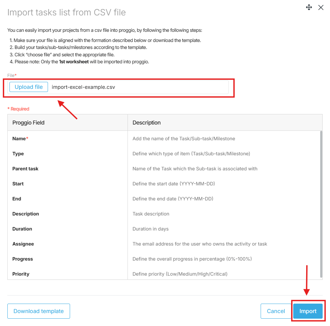Click the Parent task row label
Viewport: 330px width, 326px height.
pos(25,169)
